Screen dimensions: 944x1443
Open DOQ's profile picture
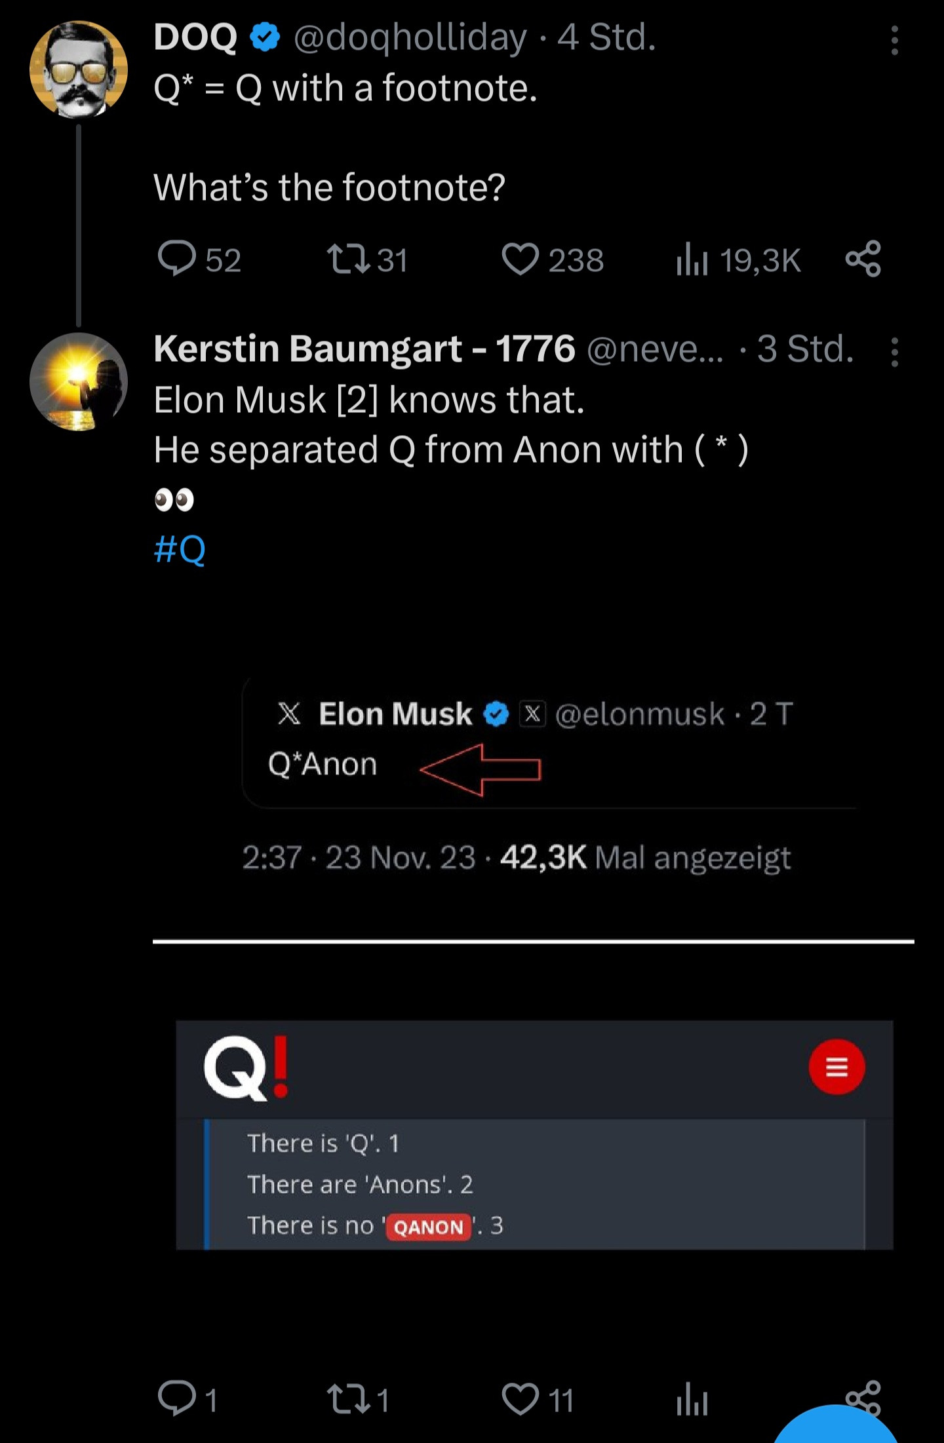[79, 69]
